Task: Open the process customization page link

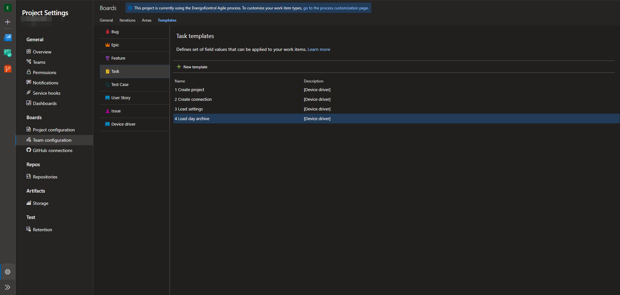Action: (336, 8)
